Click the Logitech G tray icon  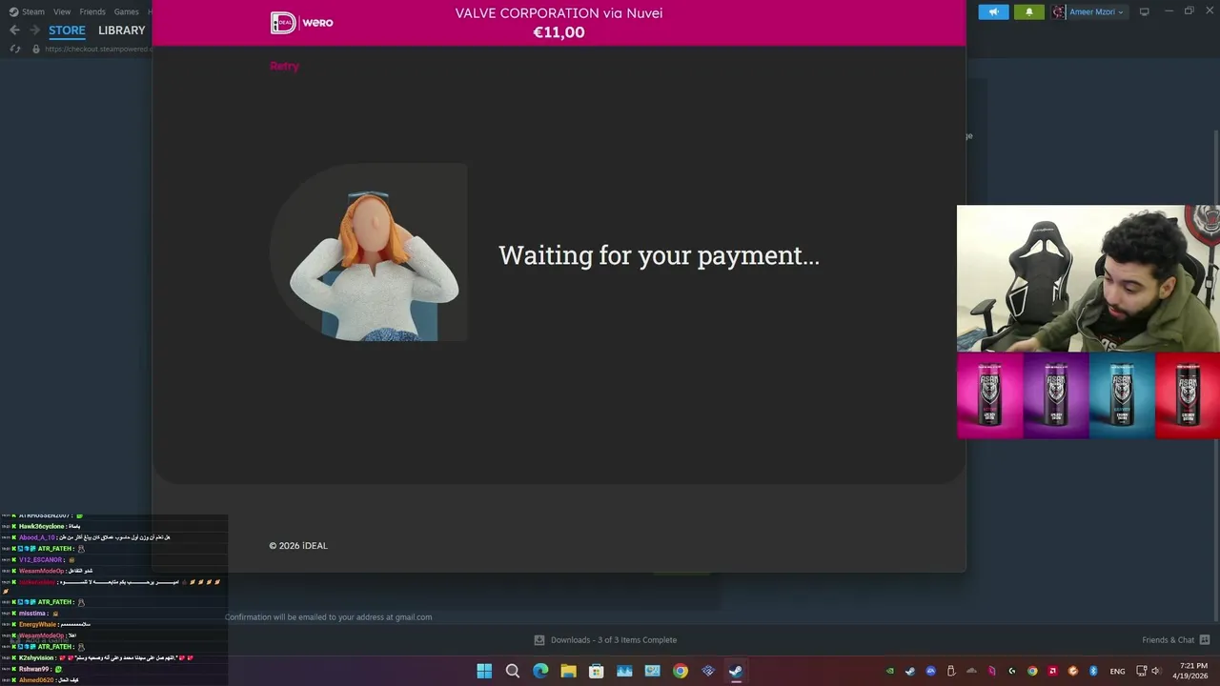pos(1012,671)
